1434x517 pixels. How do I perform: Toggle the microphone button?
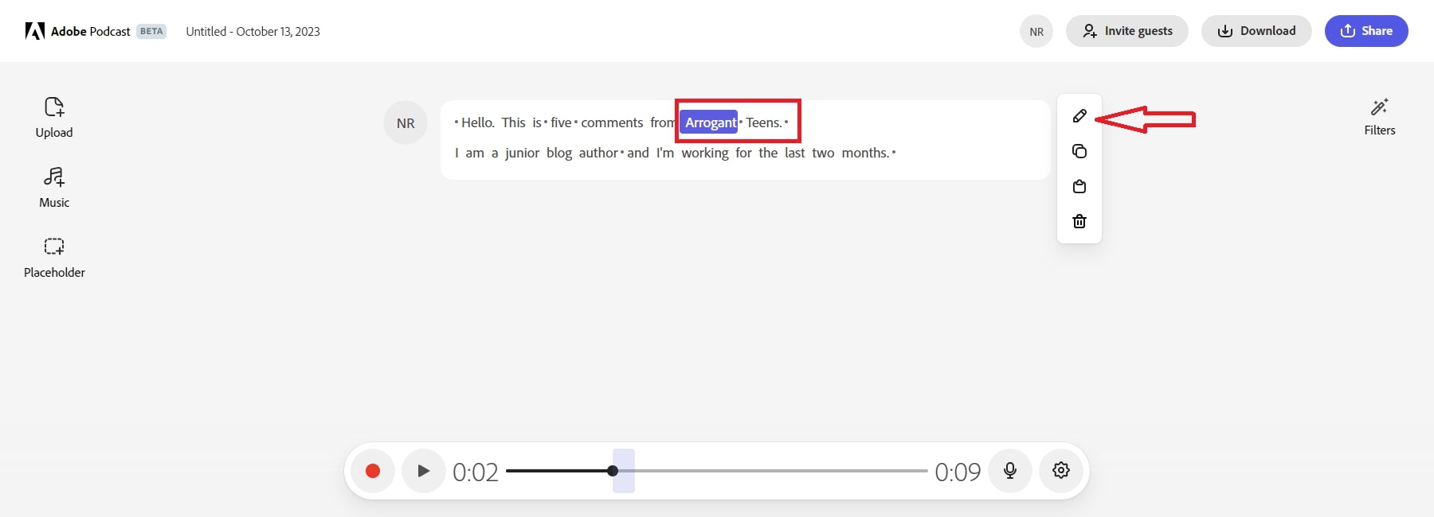coord(1010,471)
